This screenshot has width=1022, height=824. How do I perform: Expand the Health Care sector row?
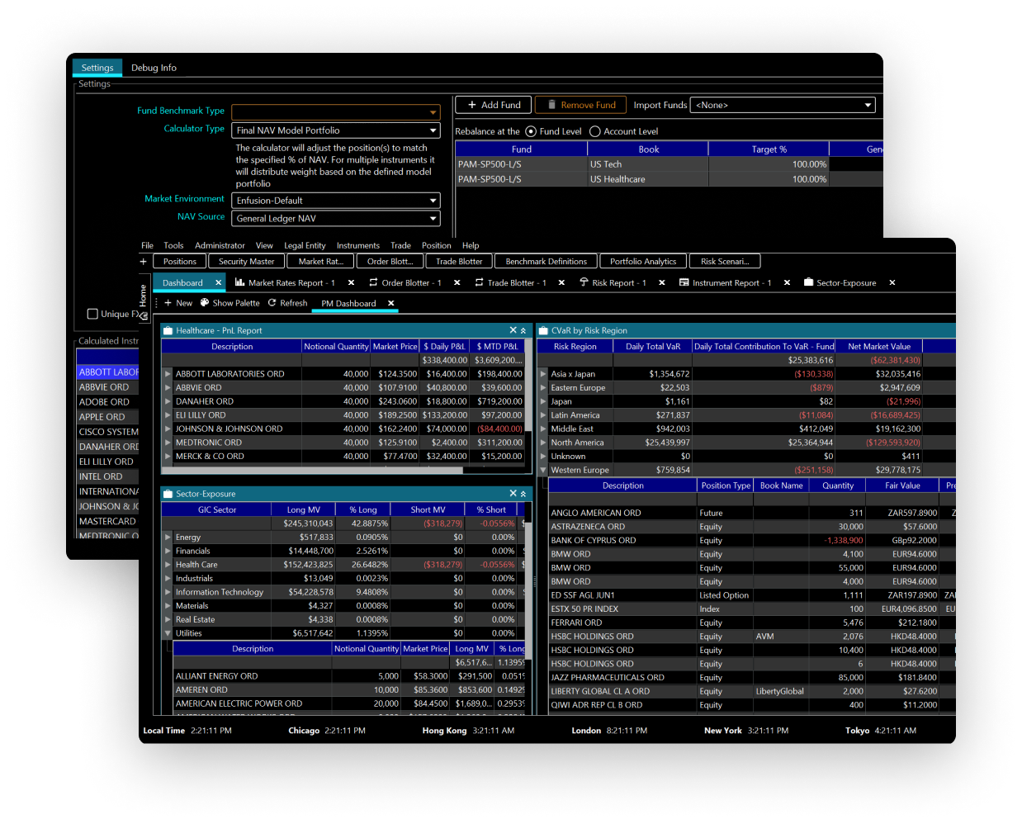click(168, 565)
